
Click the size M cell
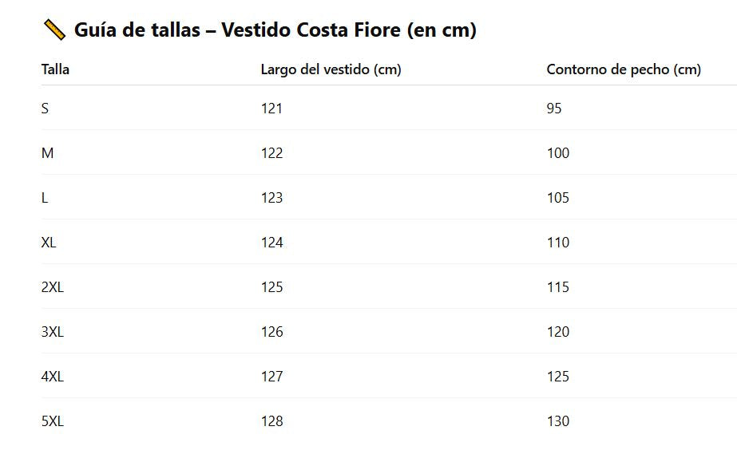pos(47,153)
